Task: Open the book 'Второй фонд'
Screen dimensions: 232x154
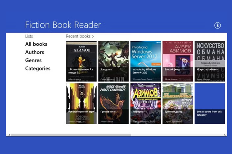Action: (178, 61)
